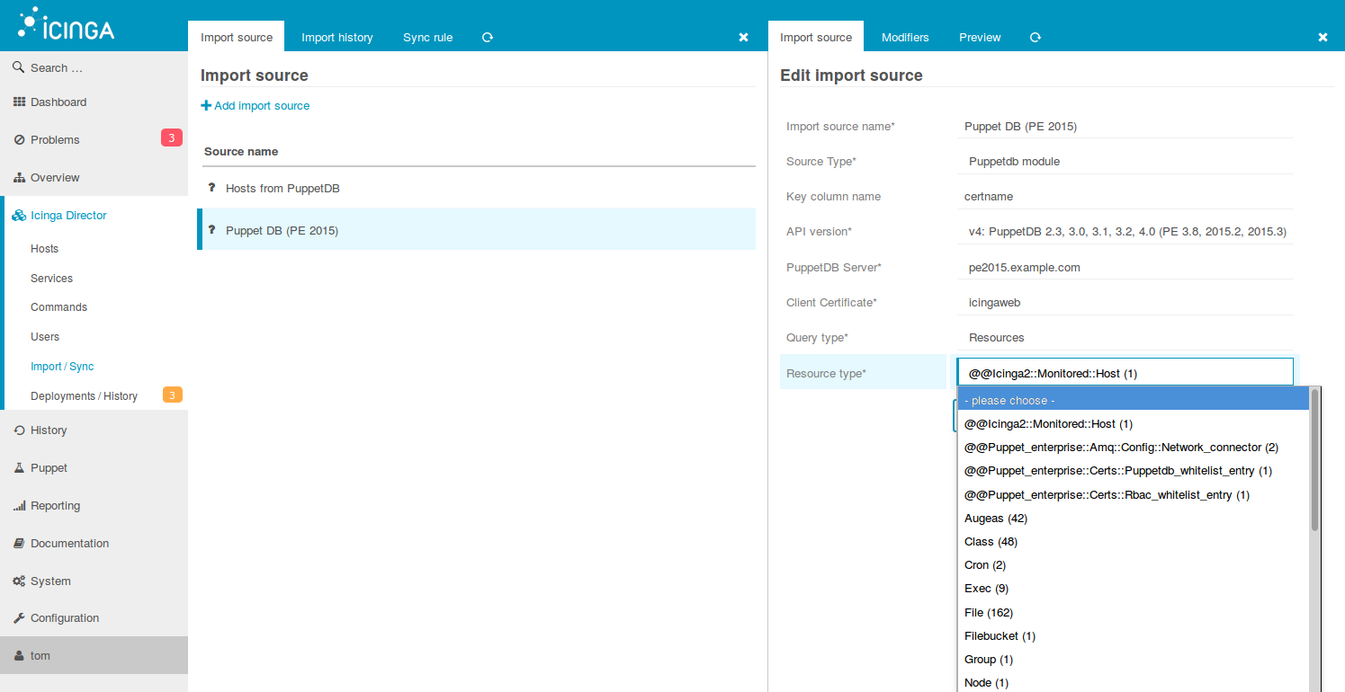Click the Icinga logo
The image size is (1345, 692).
click(x=67, y=24)
